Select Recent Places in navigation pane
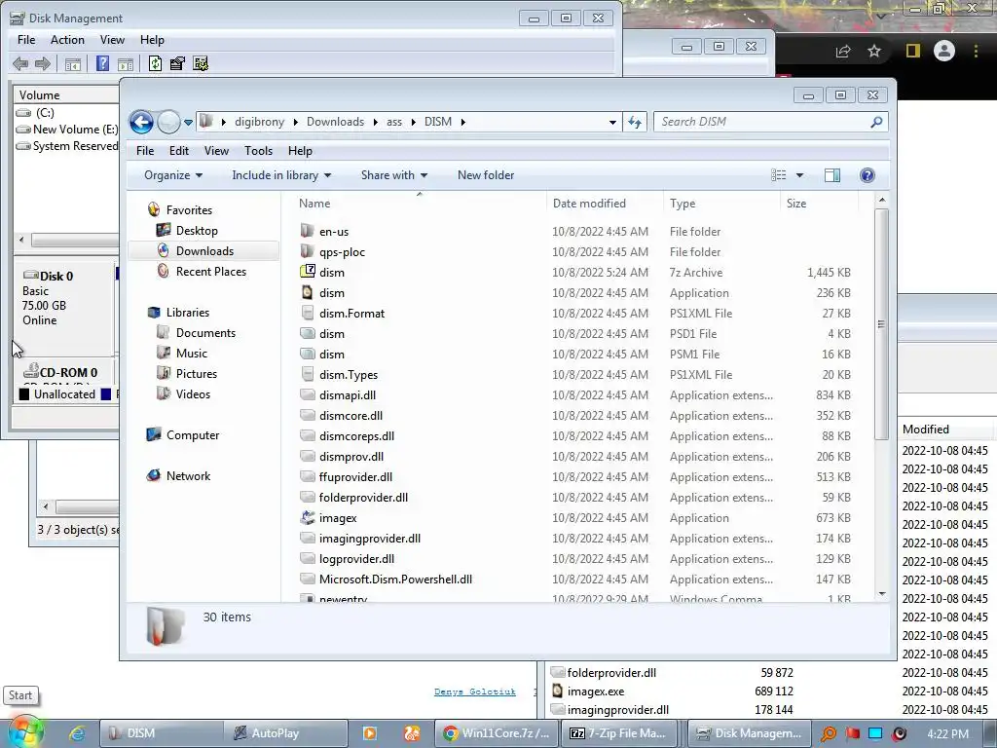Screen dimensions: 997x748 210,271
